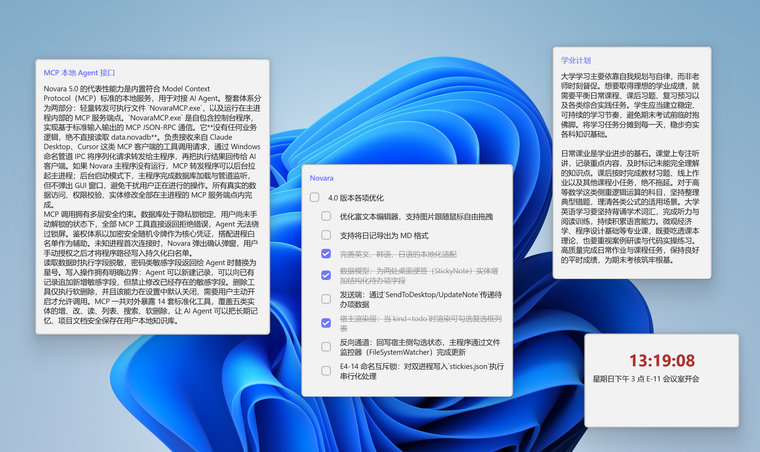
Task: Click the text '支持将日记导出为 MD 格式'
Action: (384, 235)
